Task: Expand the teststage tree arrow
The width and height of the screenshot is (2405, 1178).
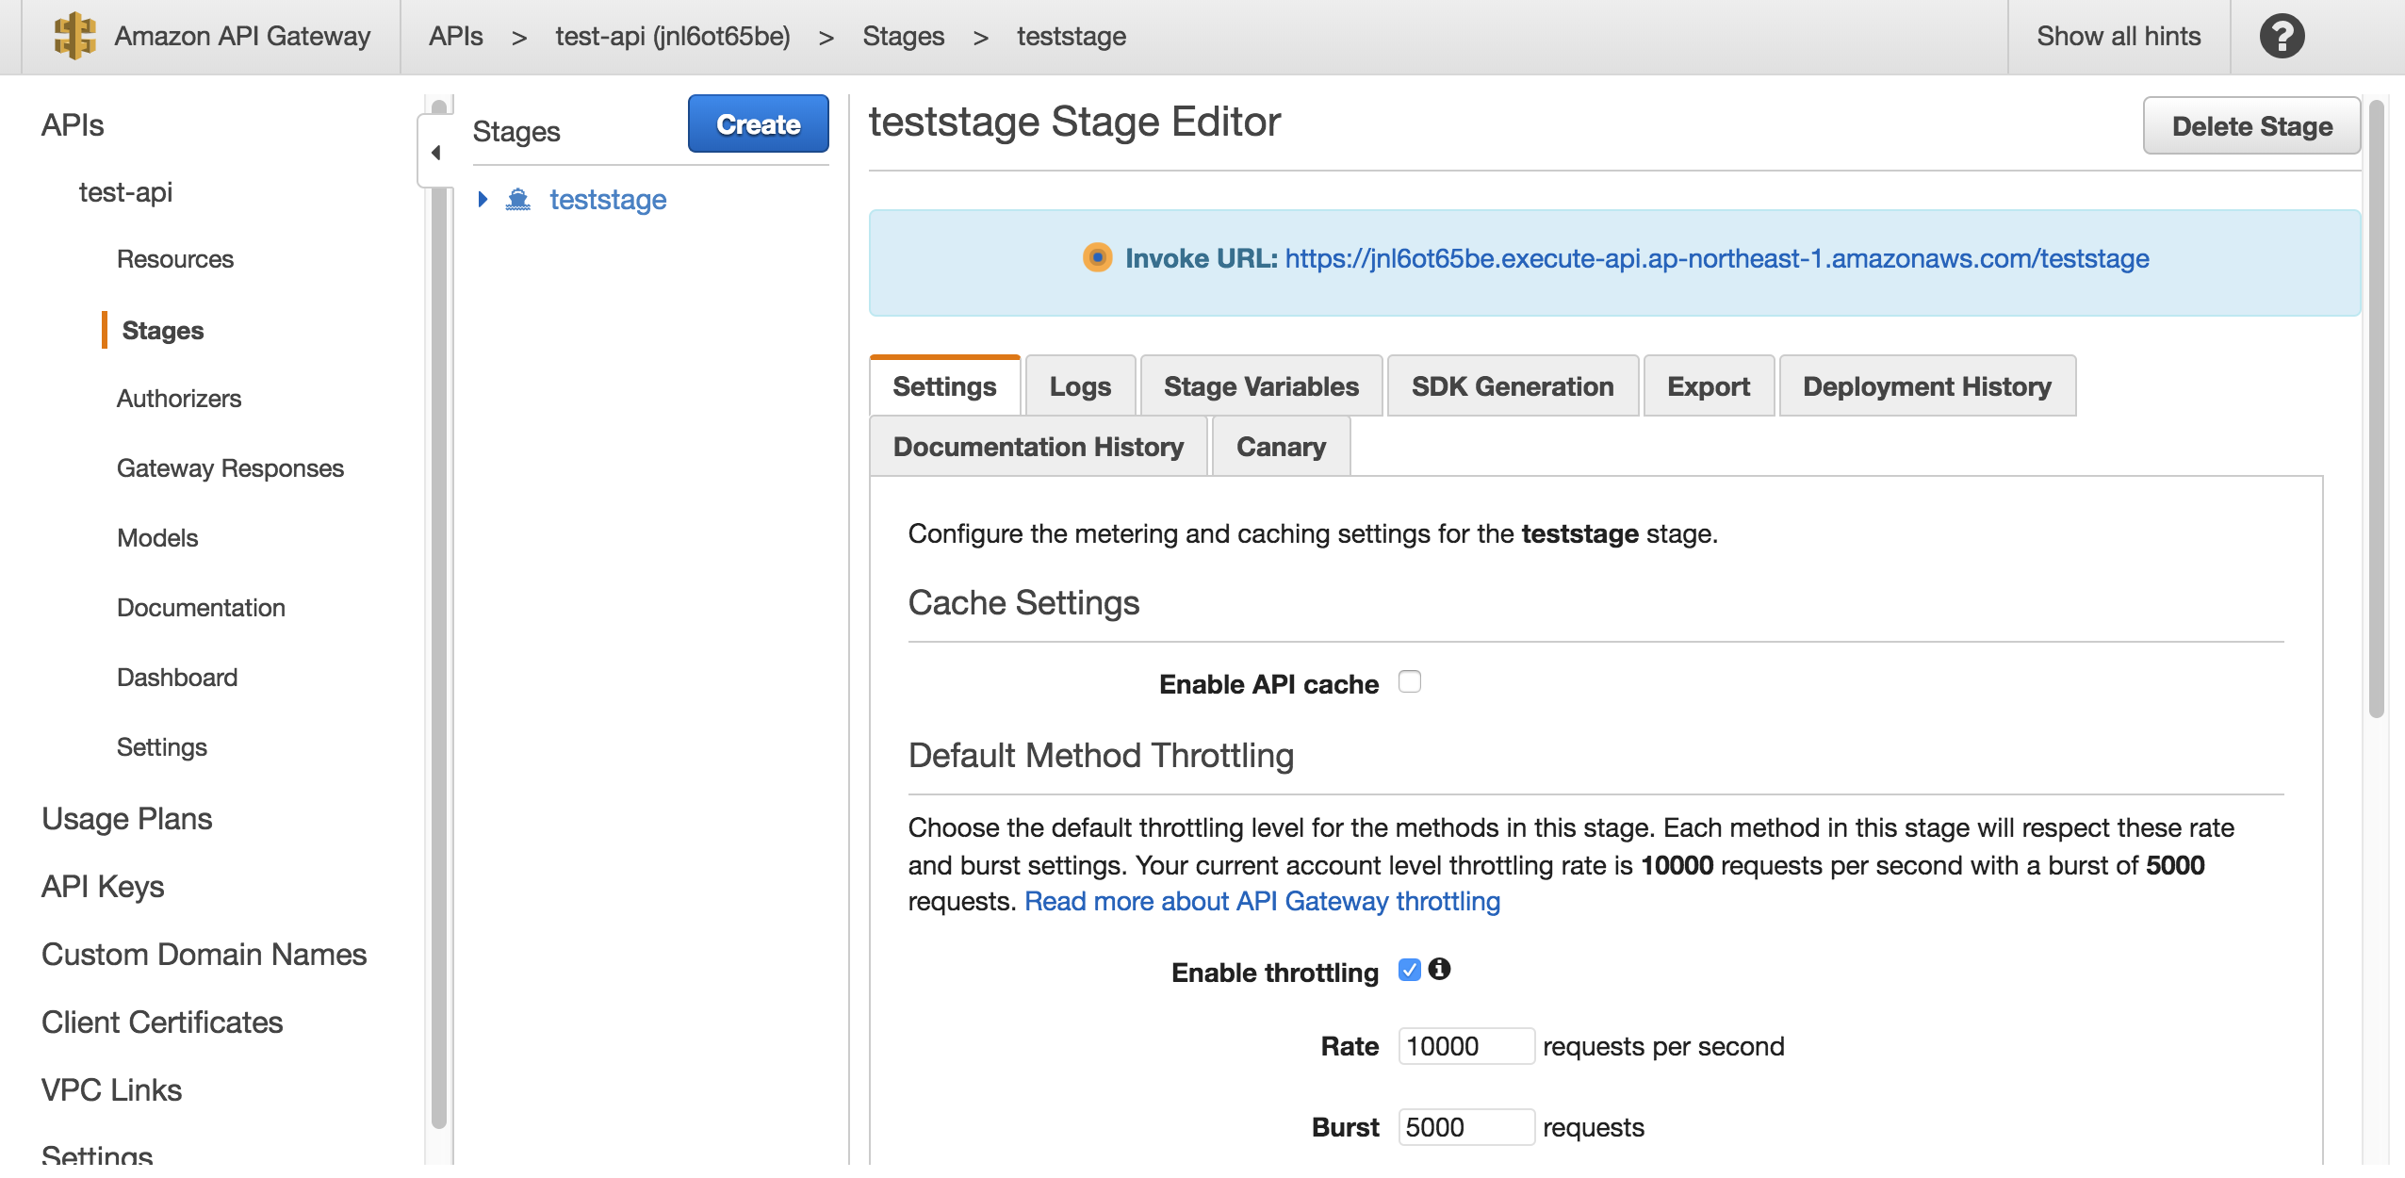Action: click(483, 199)
